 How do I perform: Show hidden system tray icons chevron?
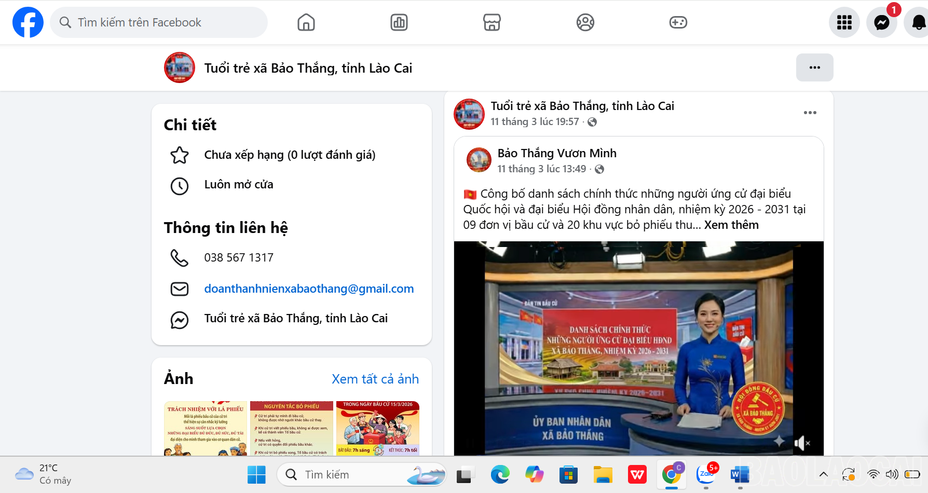[823, 474]
